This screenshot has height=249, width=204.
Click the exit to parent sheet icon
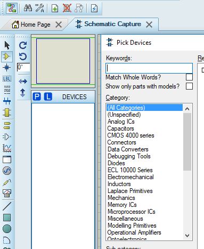pyautogui.click(x=79, y=8)
